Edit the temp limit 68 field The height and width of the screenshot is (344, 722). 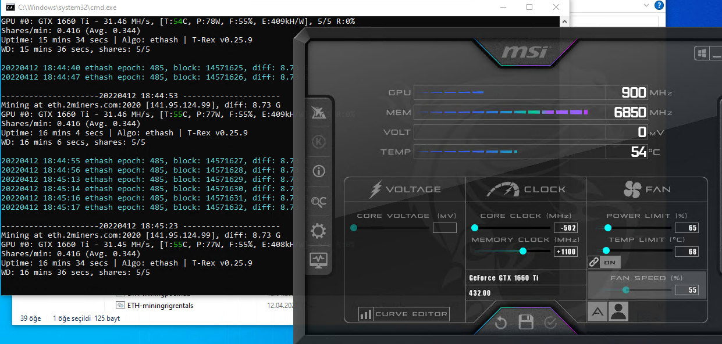(687, 252)
